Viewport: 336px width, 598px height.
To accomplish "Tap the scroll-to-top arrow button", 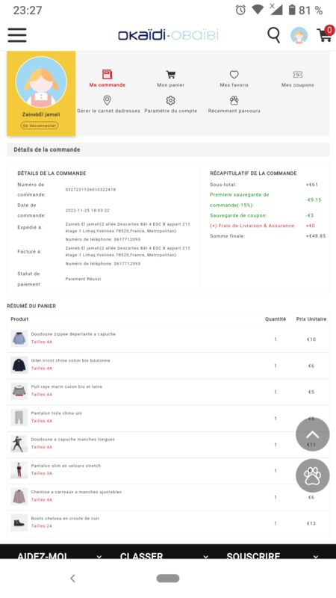I will [313, 435].
